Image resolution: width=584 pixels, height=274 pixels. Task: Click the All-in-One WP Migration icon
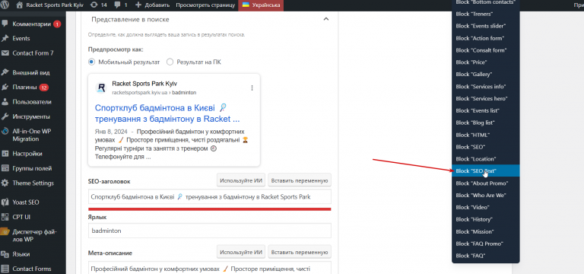click(5, 131)
